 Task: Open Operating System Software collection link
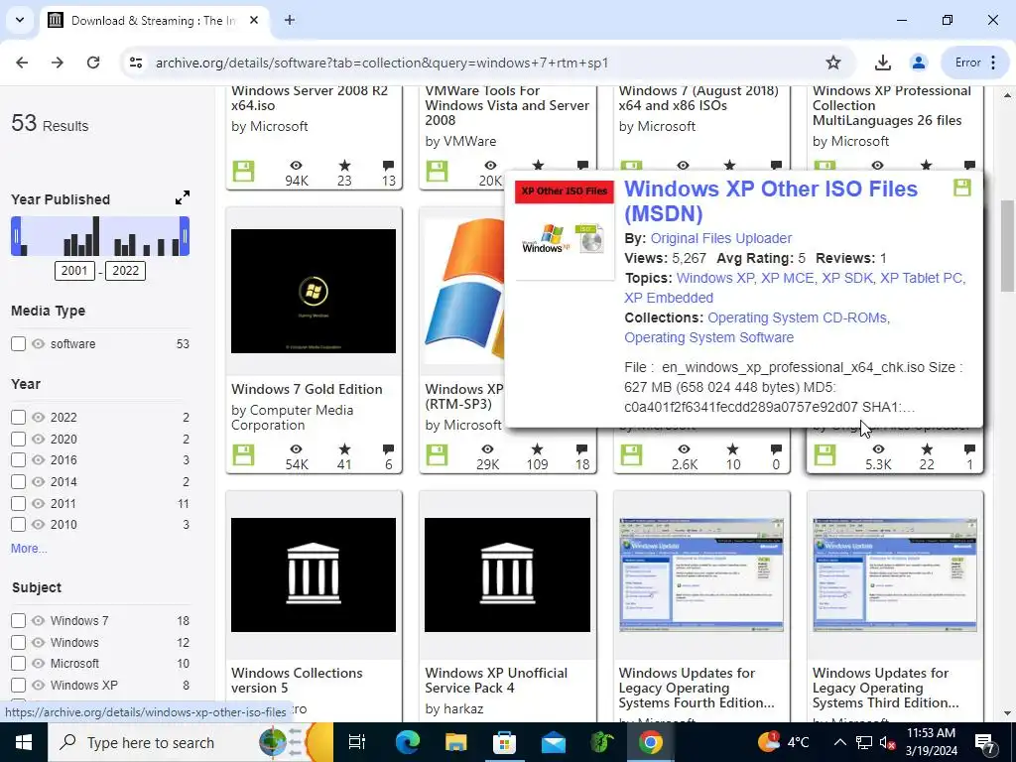tap(708, 337)
